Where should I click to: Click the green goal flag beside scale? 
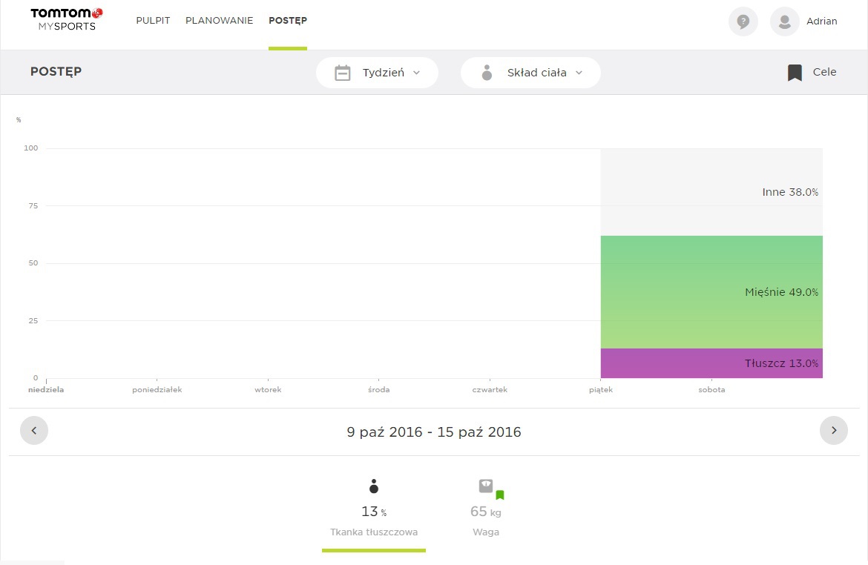point(500,495)
